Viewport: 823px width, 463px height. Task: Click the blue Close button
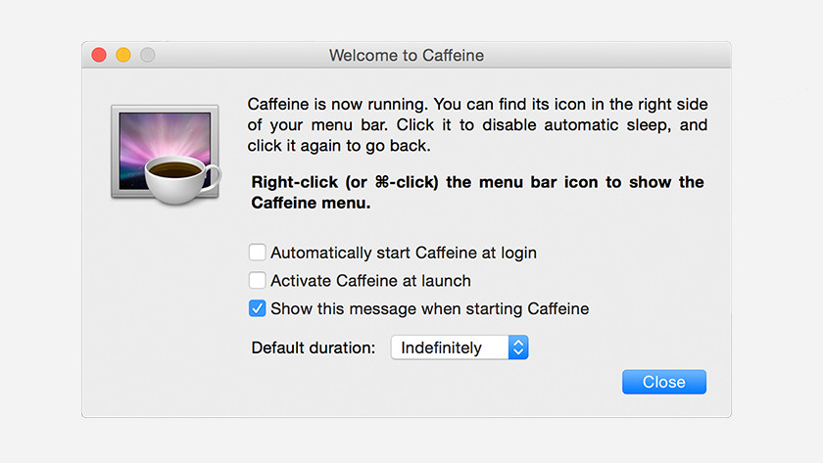tap(664, 382)
